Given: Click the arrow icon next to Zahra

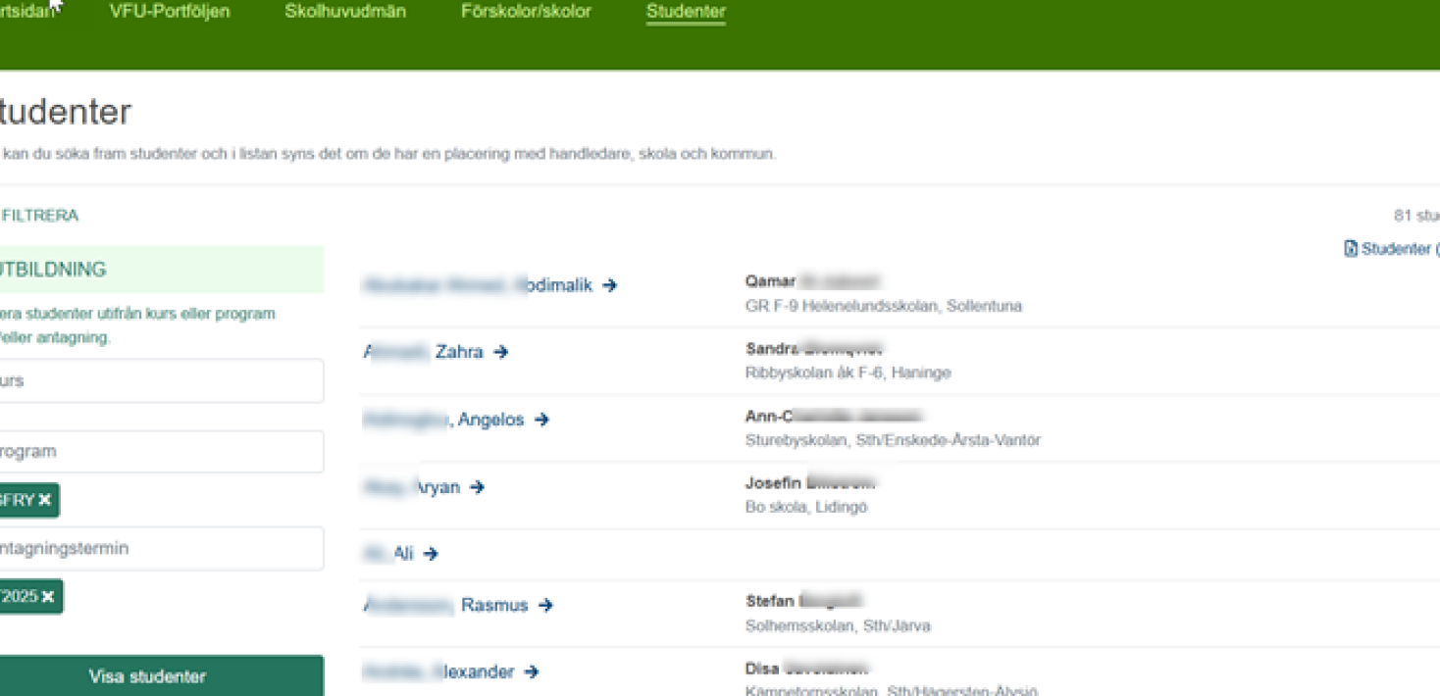Looking at the screenshot, I should point(501,352).
